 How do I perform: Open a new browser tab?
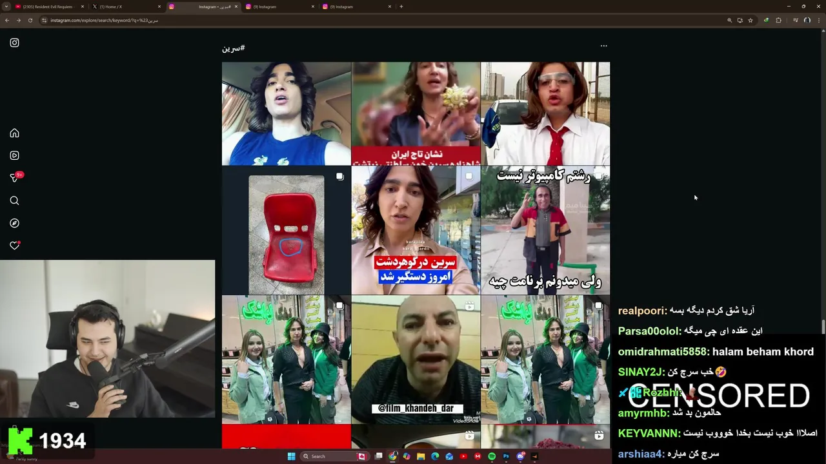(x=401, y=6)
